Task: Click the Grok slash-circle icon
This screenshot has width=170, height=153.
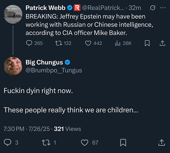Action: pyautogui.click(x=153, y=8)
